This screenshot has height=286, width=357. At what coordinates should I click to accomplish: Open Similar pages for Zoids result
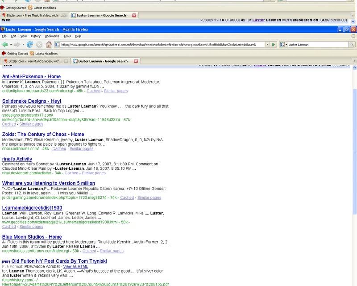(82, 149)
